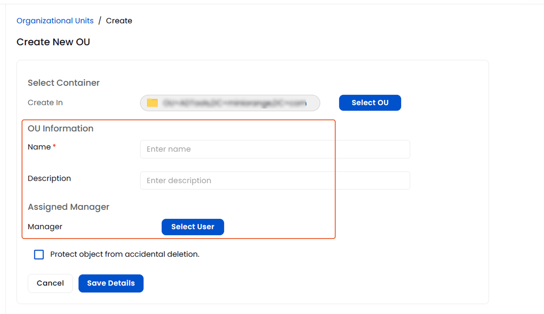Click the folder icon in the Create In field

point(153,103)
